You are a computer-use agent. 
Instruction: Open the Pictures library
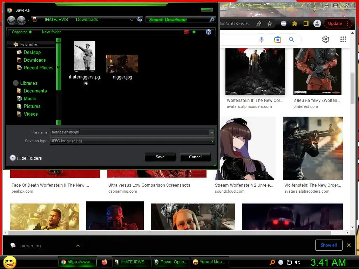coord(32,106)
